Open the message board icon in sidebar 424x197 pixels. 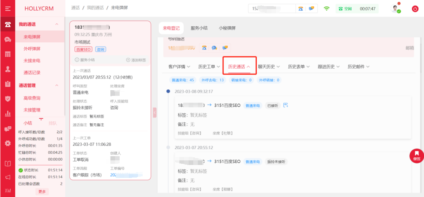pyautogui.click(x=8, y=129)
